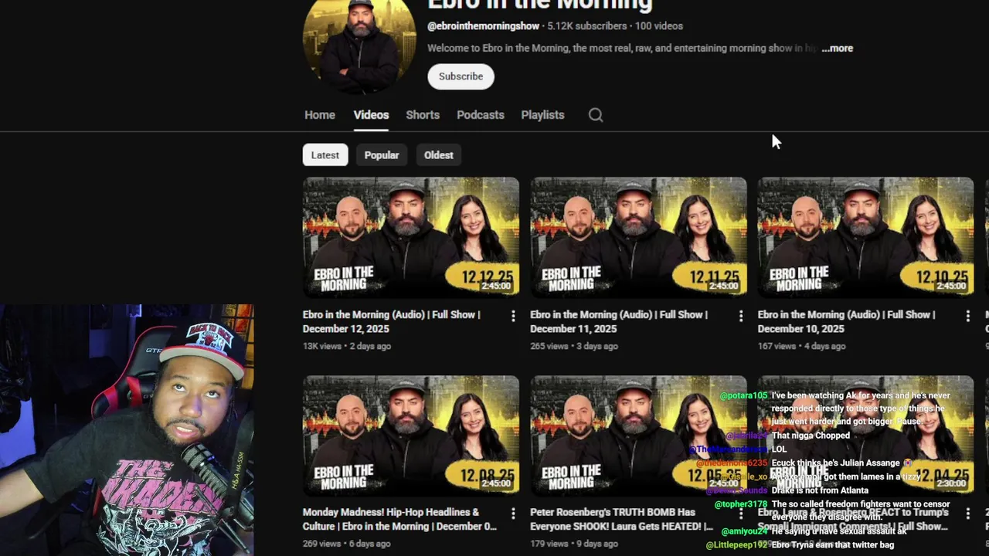
Task: Play the 12.12.25 episode thumbnail
Action: pyautogui.click(x=411, y=237)
